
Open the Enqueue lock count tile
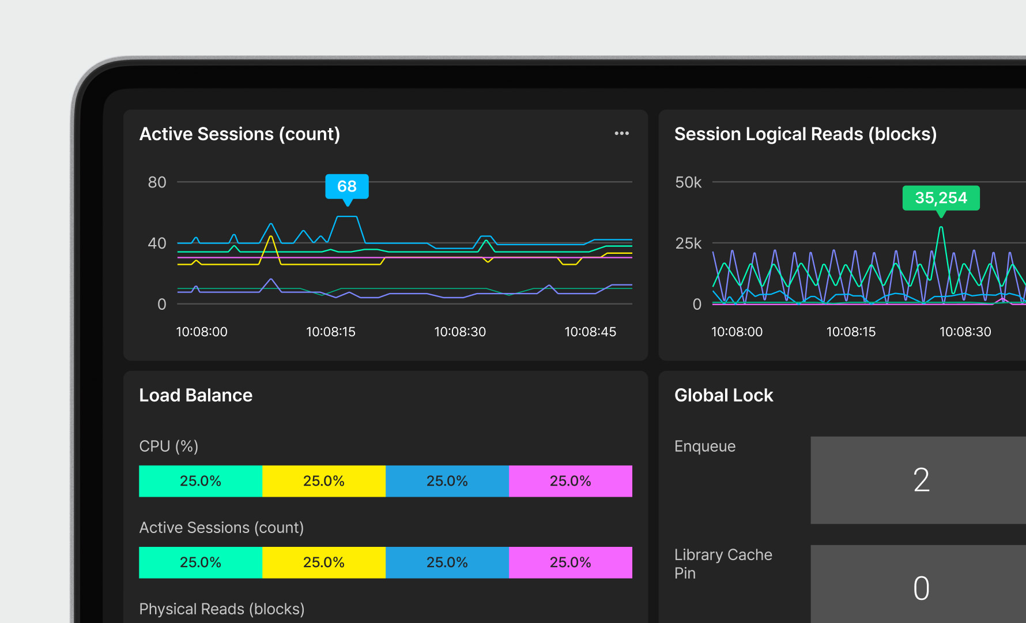pyautogui.click(x=921, y=480)
